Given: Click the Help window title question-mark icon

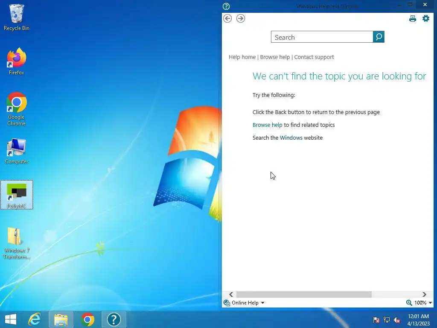Looking at the screenshot, I should 226,6.
